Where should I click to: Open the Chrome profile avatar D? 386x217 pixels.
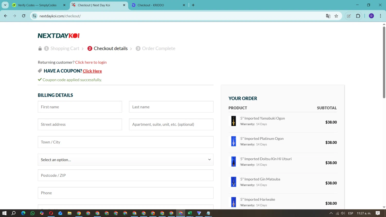pyautogui.click(x=371, y=16)
